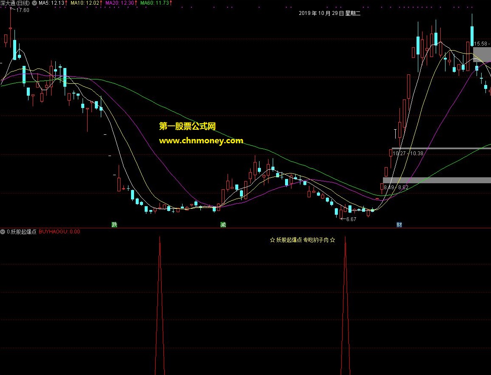Click the date label 2019年10月29日星期二
491x375 pixels.
click(x=330, y=13)
